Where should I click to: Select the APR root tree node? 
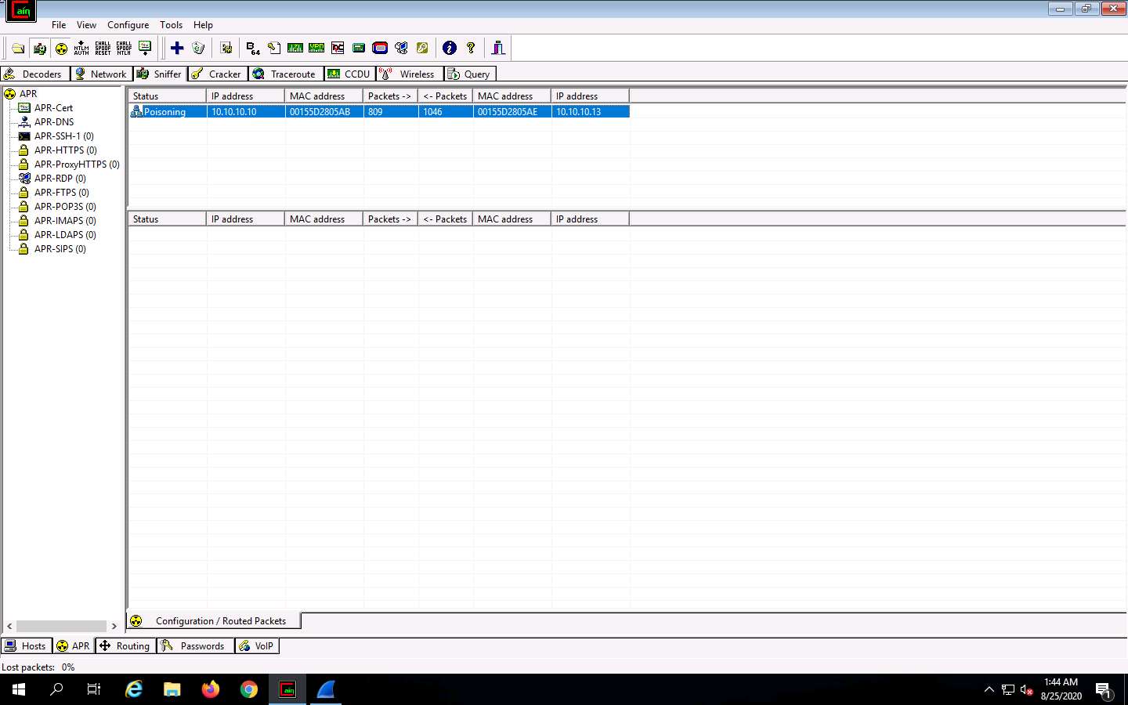tap(28, 94)
